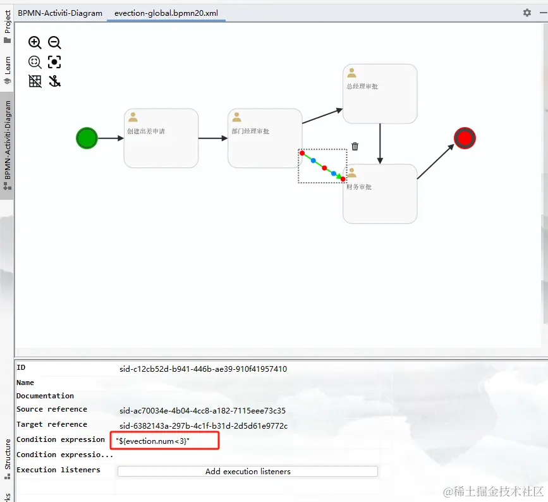Click user icon on 部门经理审批 task
This screenshot has height=502, width=548.
[236, 117]
